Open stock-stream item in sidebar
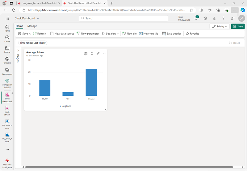 tap(7, 111)
